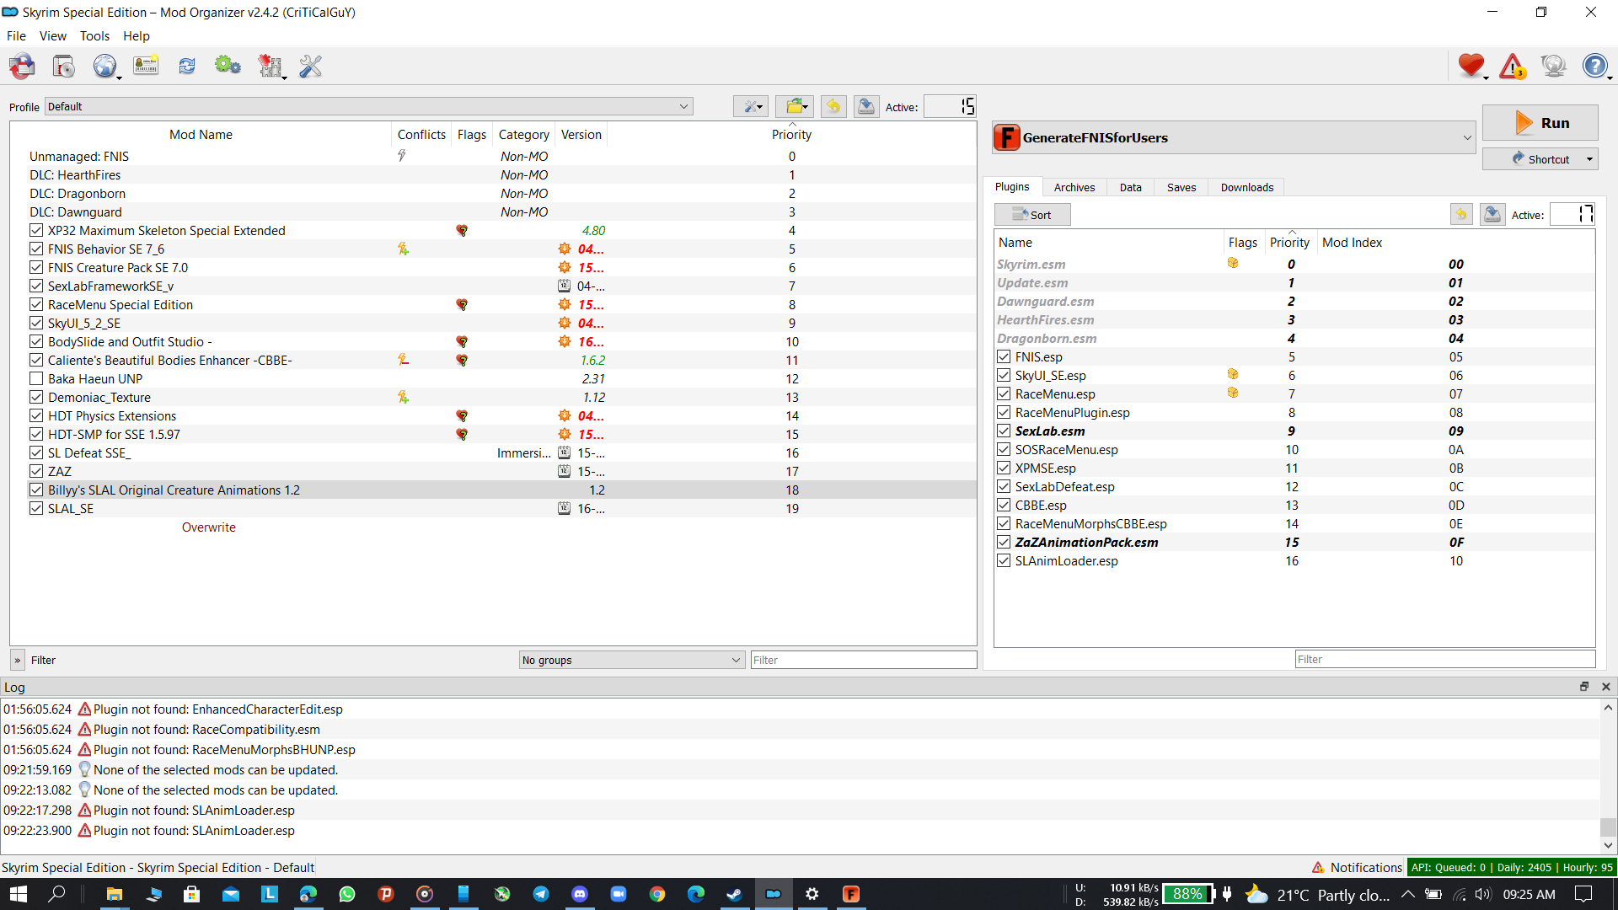Open WhatsApp from the taskbar
1618x910 pixels.
click(347, 894)
